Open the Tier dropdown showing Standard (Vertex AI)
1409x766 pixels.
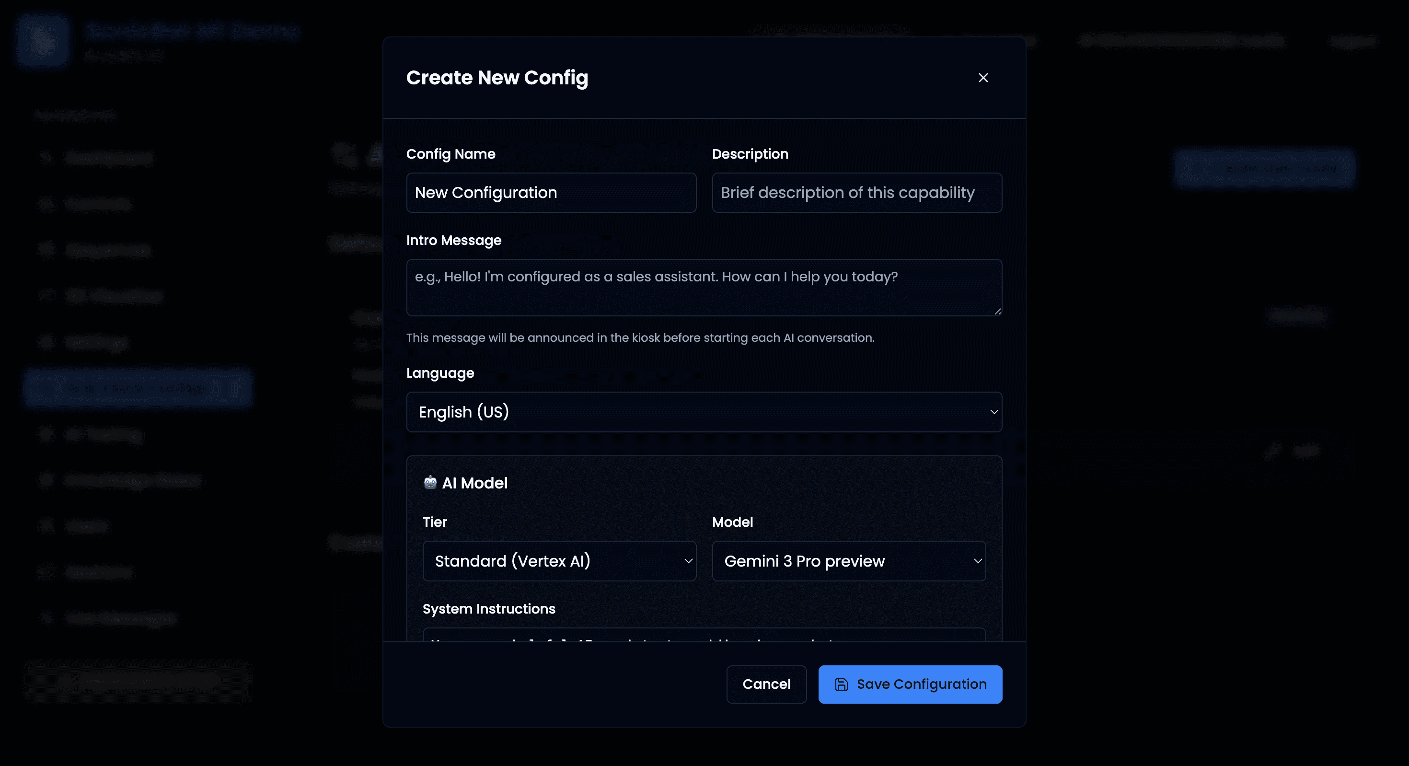click(x=559, y=561)
